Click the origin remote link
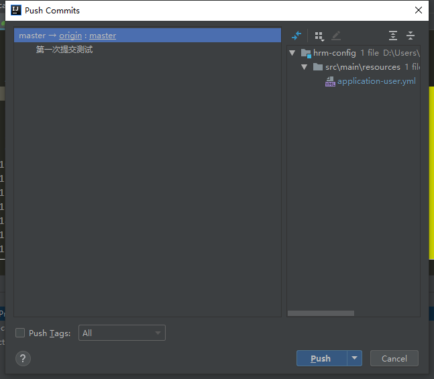 [70, 36]
